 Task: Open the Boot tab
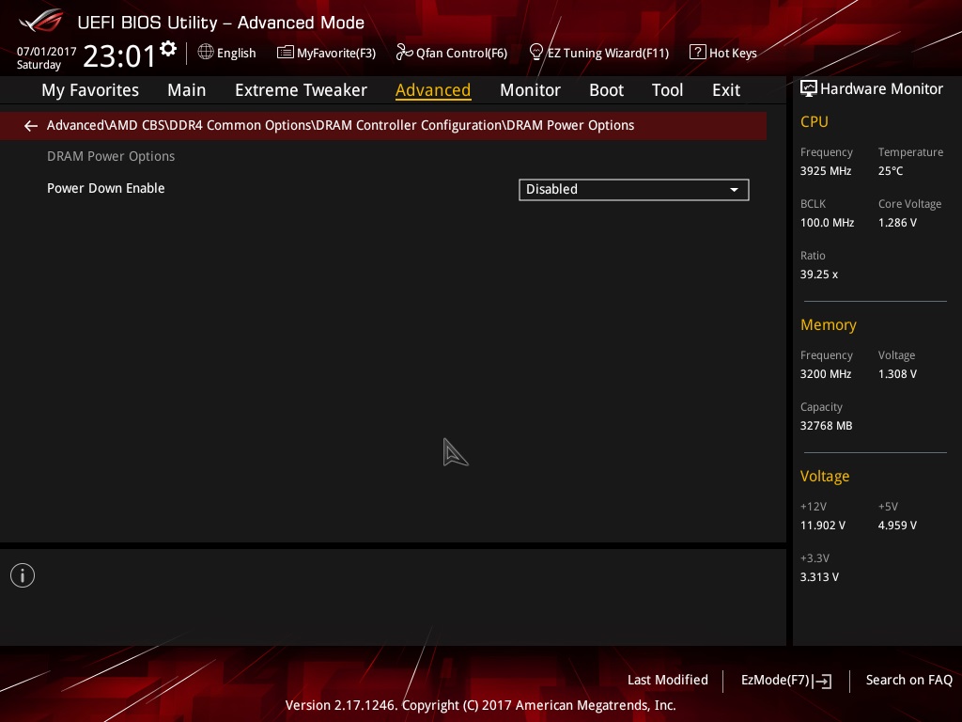coord(606,90)
